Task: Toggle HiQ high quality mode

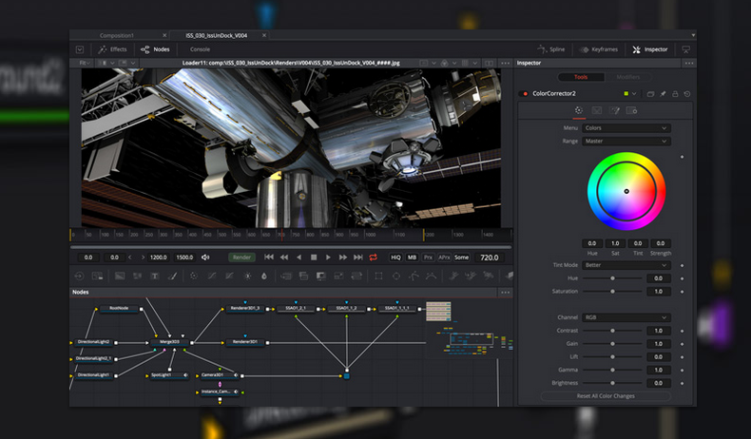Action: point(395,258)
